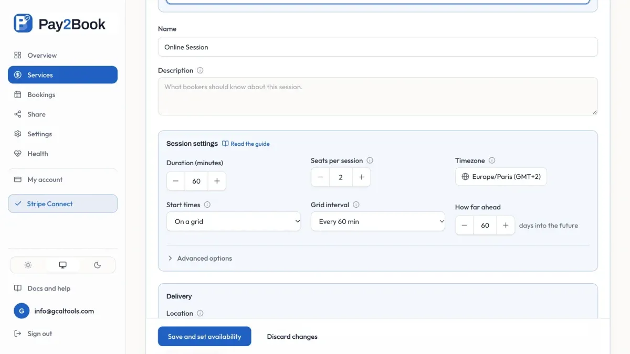
Task: Click the Description info icon
Action: pyautogui.click(x=200, y=70)
